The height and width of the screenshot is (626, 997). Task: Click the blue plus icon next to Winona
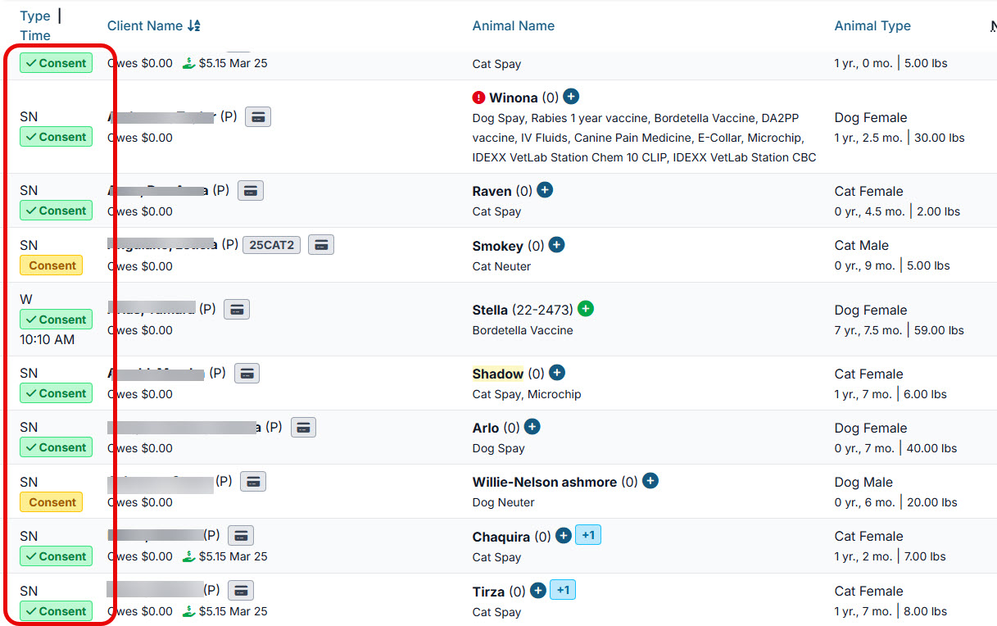571,97
